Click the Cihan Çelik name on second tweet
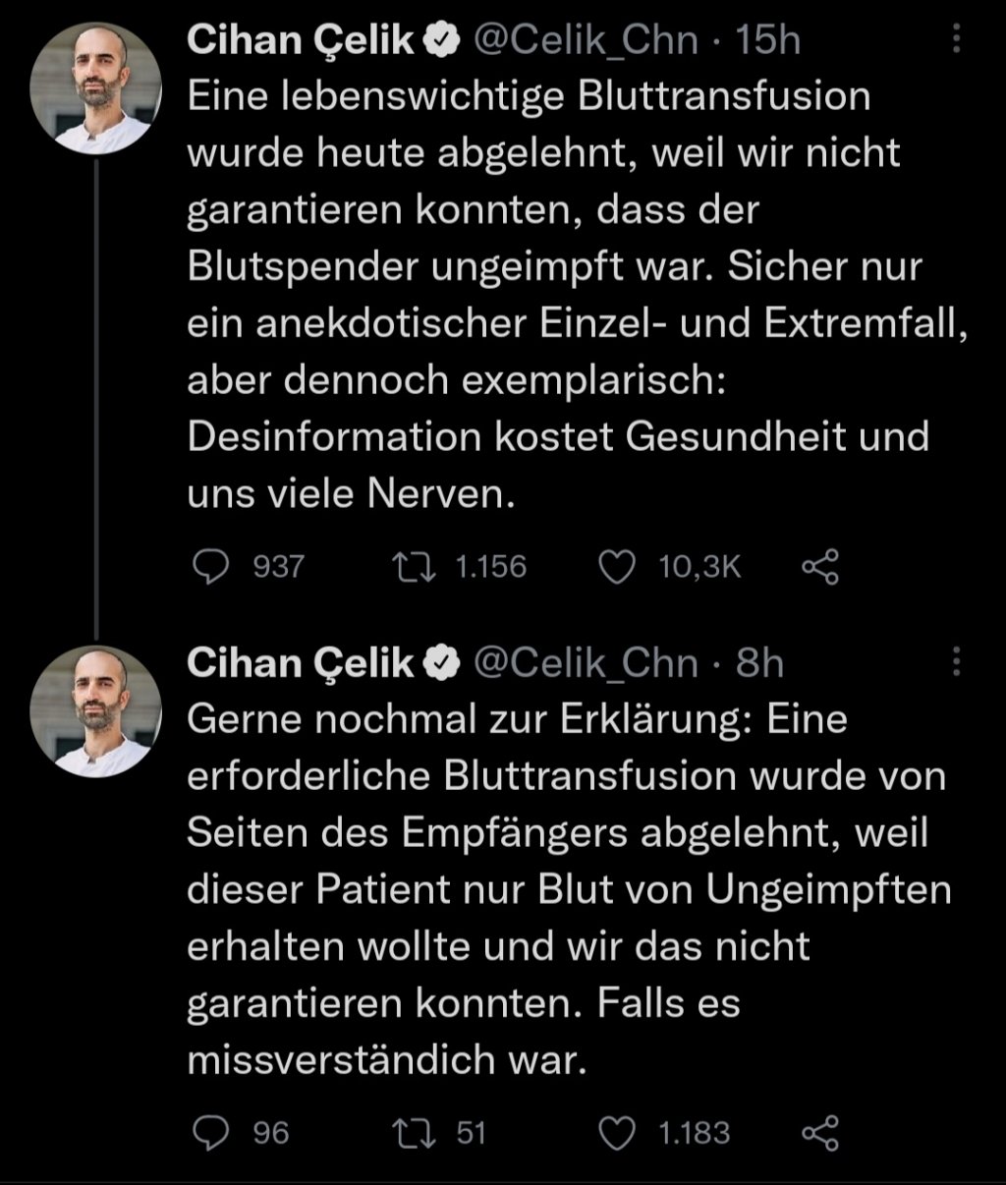The width and height of the screenshot is (1006, 1185). coord(301,663)
